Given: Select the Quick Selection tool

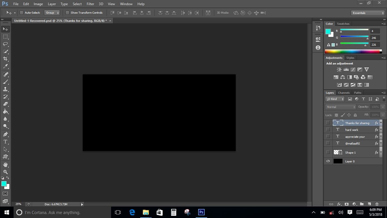Looking at the screenshot, I should tap(5, 51).
